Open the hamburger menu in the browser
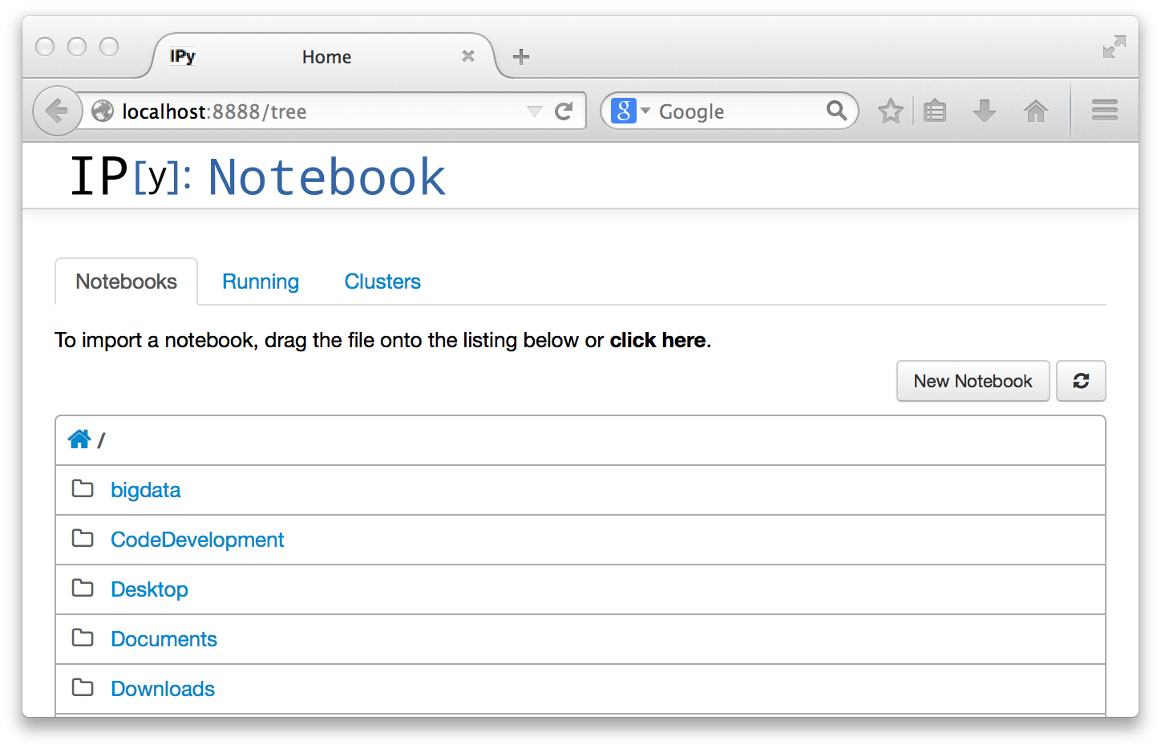Viewport: 1161px width, 749px height. click(x=1104, y=111)
